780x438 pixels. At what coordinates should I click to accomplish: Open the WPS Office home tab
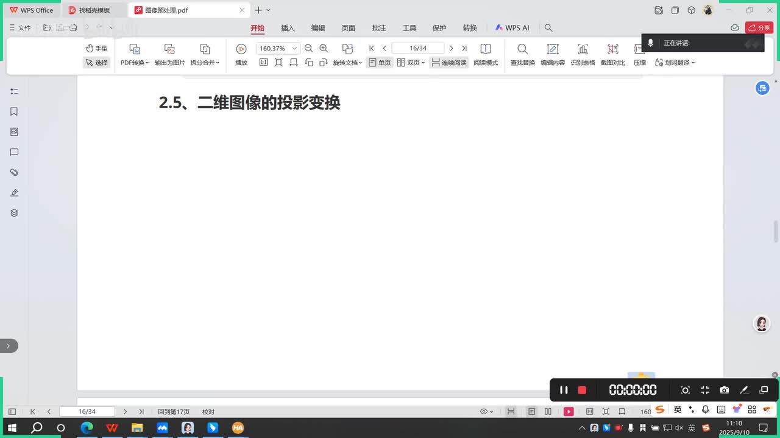tap(32, 10)
